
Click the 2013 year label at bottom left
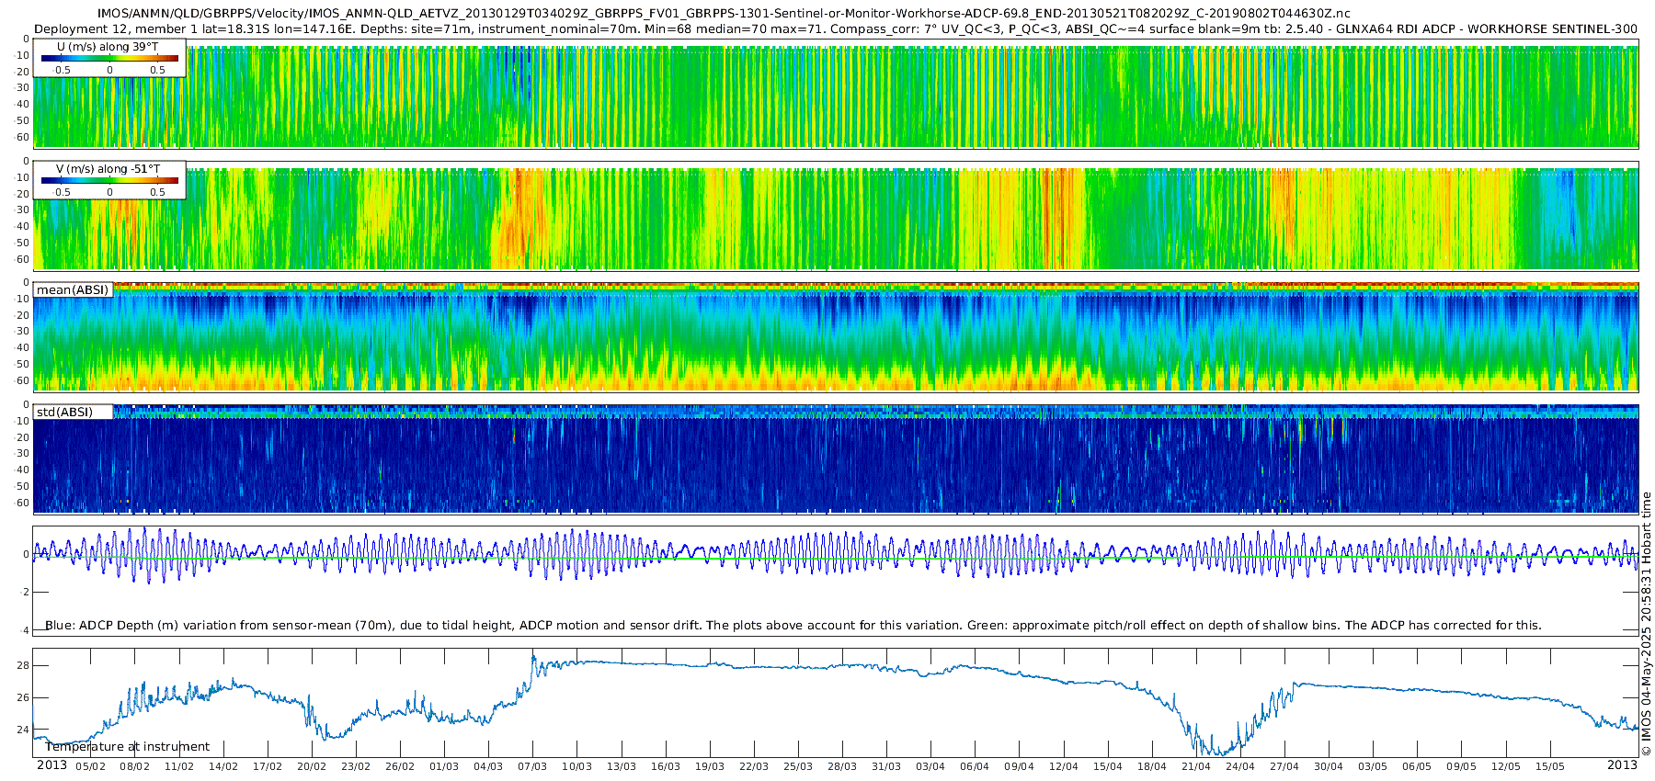[51, 765]
